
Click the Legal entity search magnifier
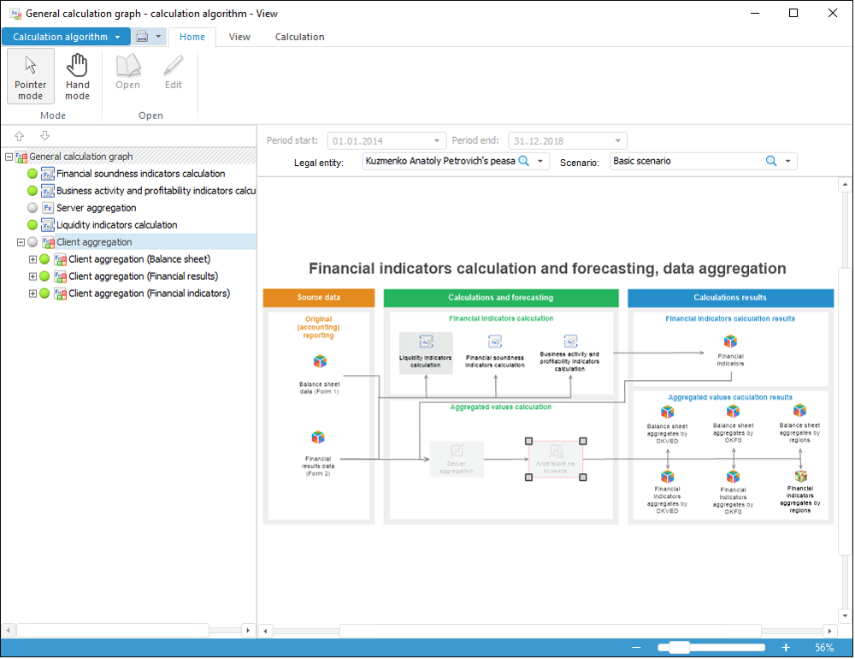(x=523, y=161)
